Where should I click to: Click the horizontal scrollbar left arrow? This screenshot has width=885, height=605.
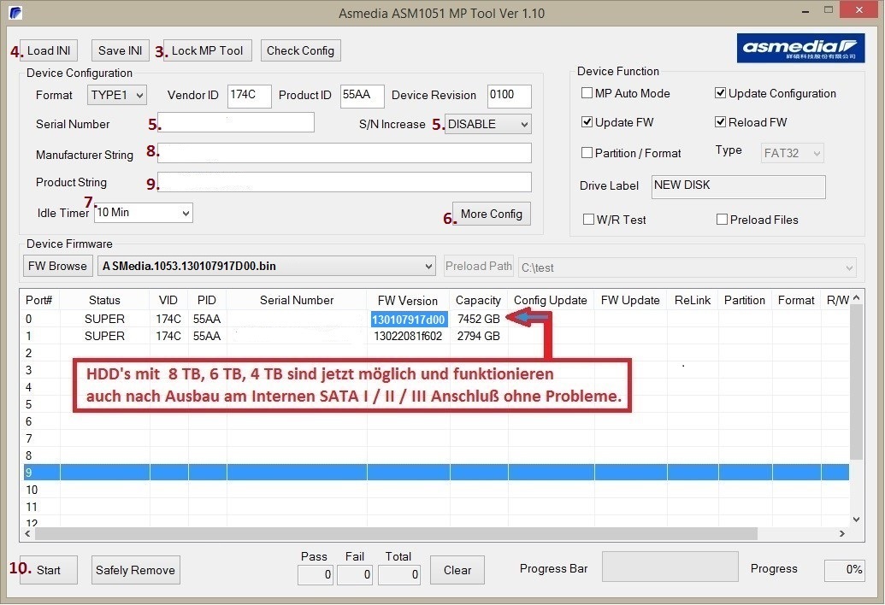pyautogui.click(x=28, y=533)
